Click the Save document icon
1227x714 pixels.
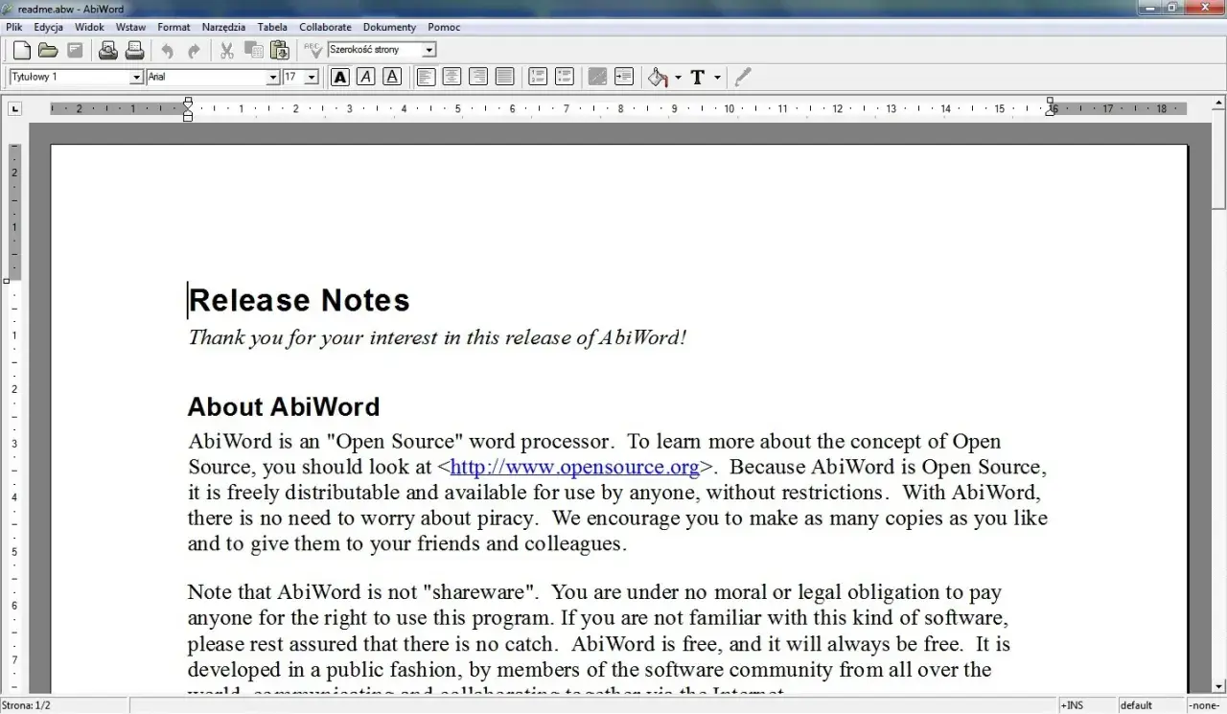tap(75, 50)
